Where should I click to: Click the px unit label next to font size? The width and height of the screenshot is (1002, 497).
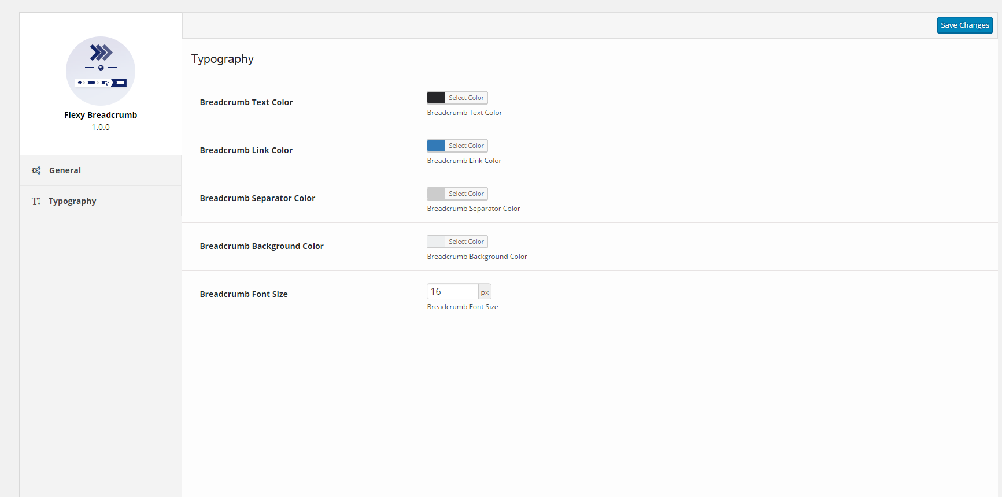click(x=485, y=292)
